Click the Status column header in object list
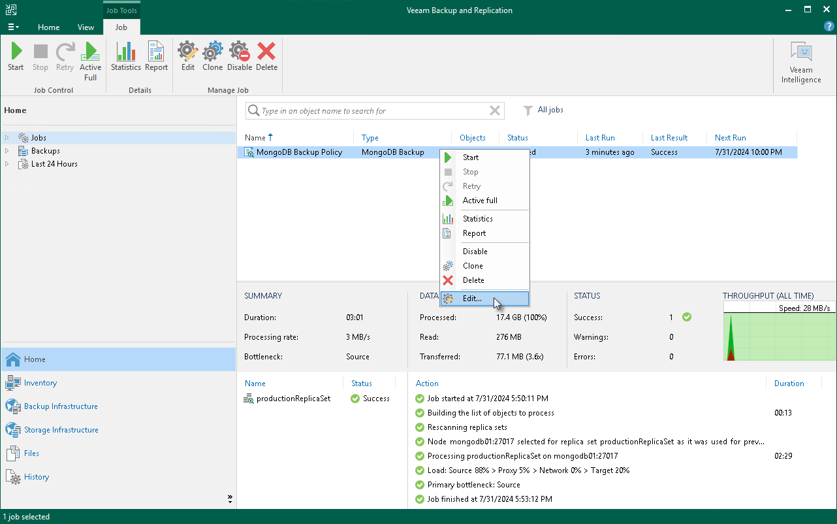The width and height of the screenshot is (837, 524). (x=362, y=384)
